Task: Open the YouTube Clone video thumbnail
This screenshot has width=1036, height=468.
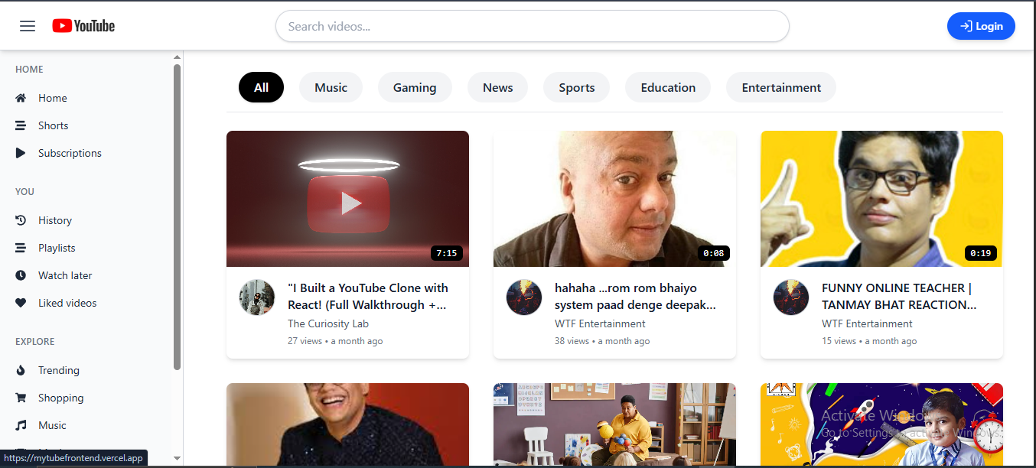Action: tap(347, 199)
